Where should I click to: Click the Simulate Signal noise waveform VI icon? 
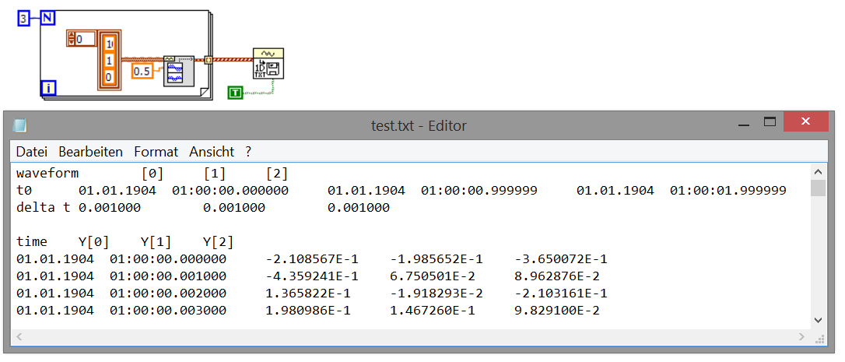click(x=178, y=71)
